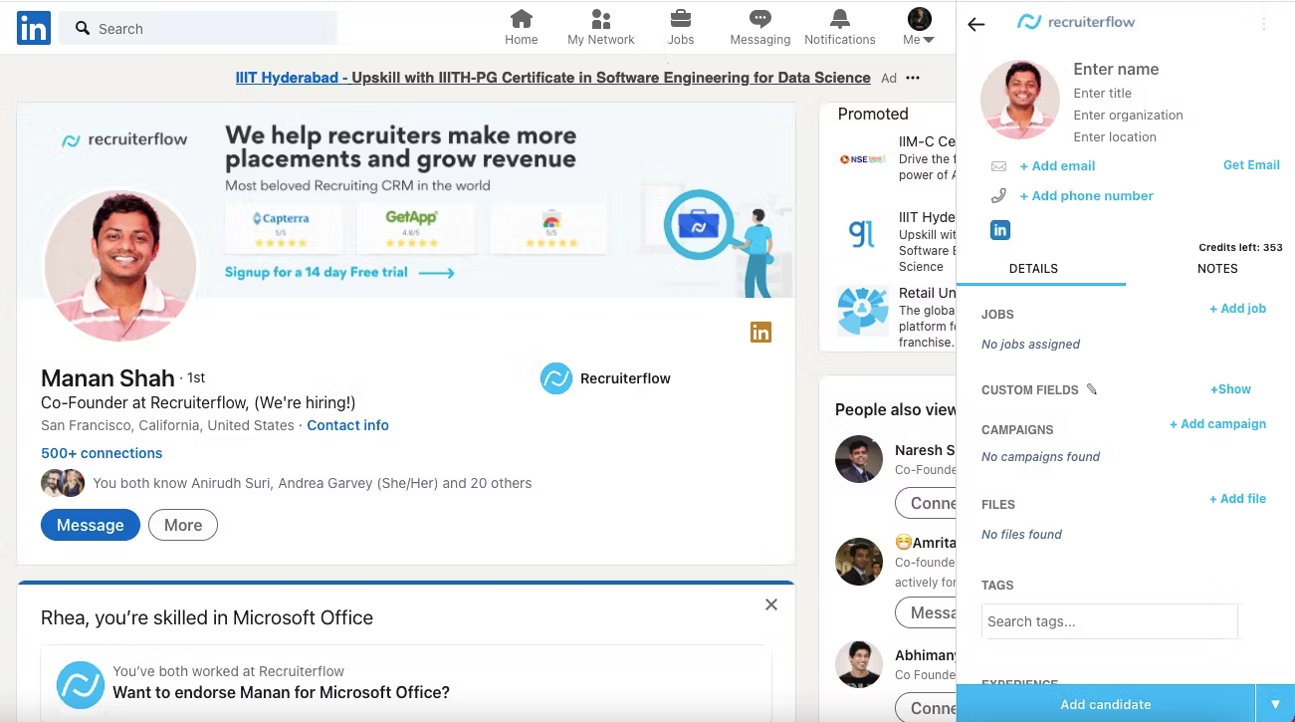The width and height of the screenshot is (1295, 722).
Task: Click Recruiterflow logo in endorse card
Action: [x=81, y=684]
